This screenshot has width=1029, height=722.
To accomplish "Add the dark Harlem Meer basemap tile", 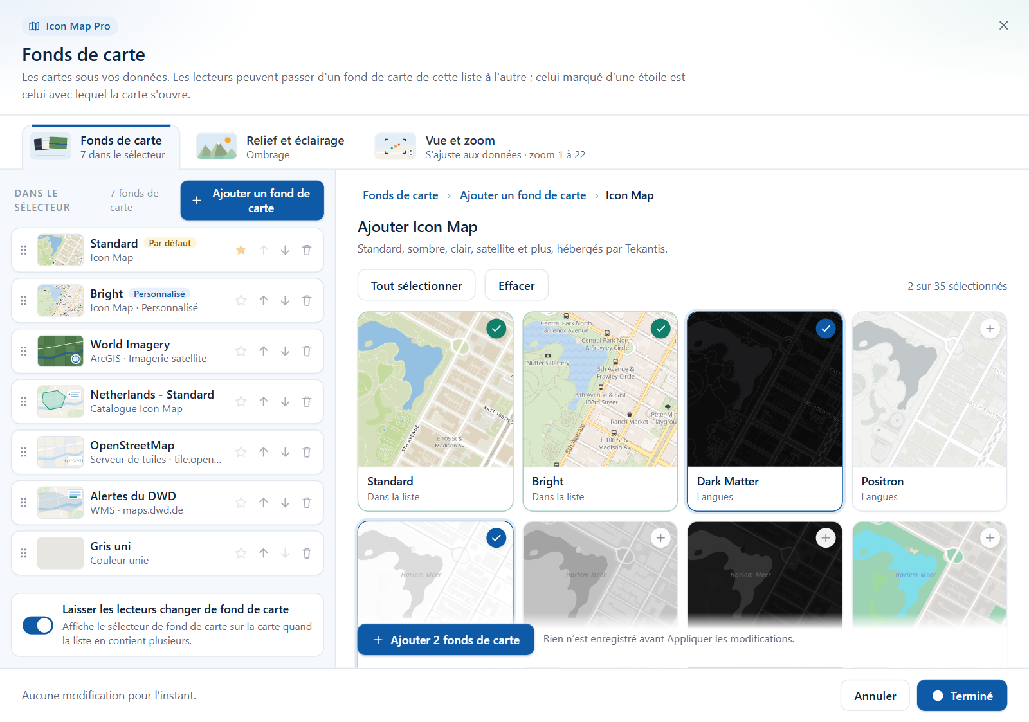I will click(825, 538).
